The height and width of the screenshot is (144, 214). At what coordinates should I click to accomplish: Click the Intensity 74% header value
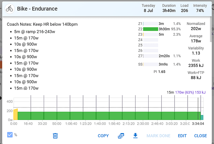(200, 11)
